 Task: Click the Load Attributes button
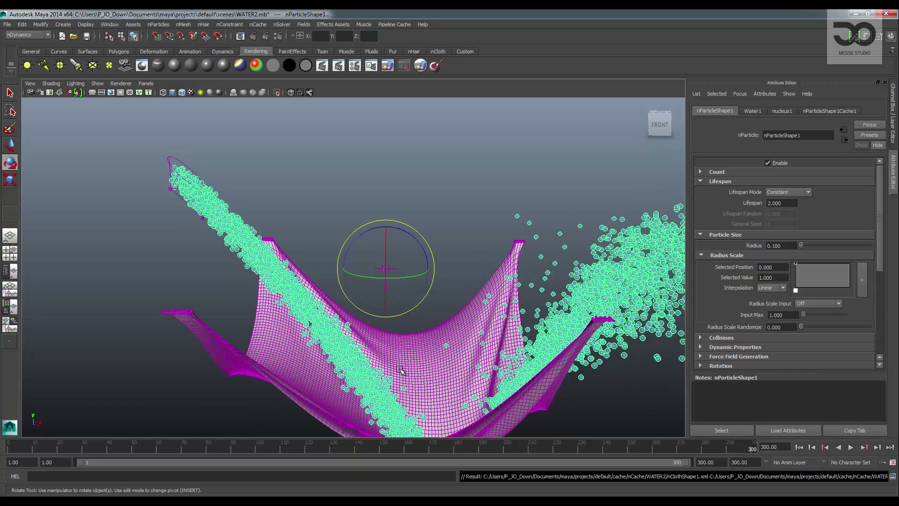(x=788, y=431)
